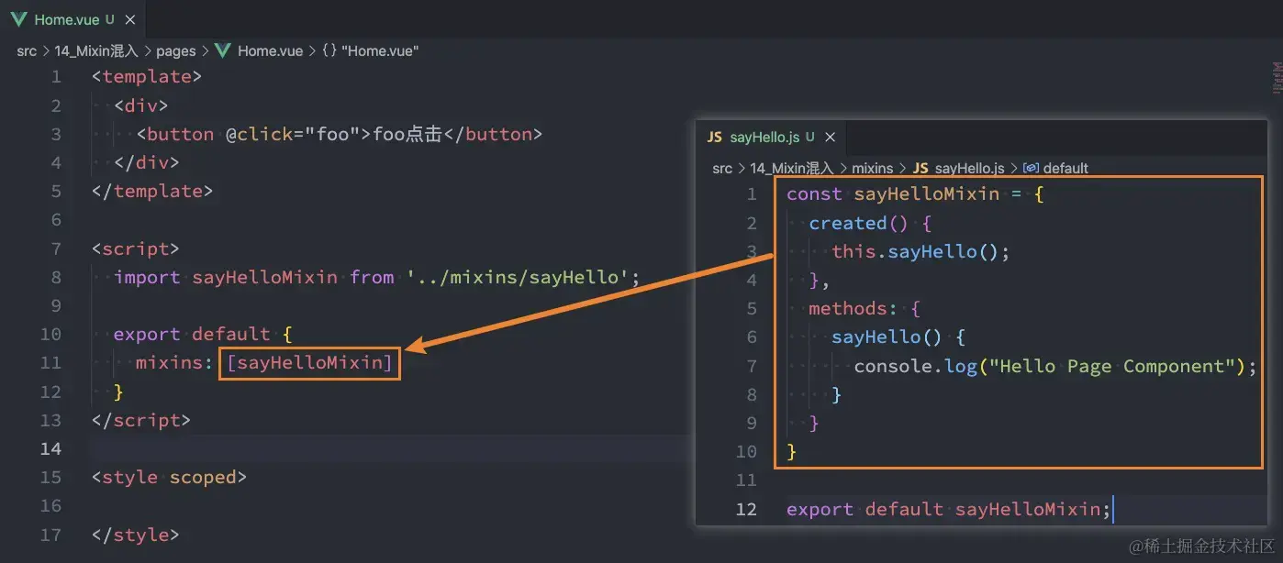Image resolution: width=1283 pixels, height=563 pixels.
Task: Click 'console.log' in sayHello.js
Action: coord(915,366)
